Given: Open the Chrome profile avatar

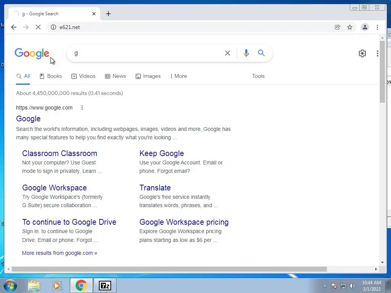Looking at the screenshot, I should [x=365, y=27].
